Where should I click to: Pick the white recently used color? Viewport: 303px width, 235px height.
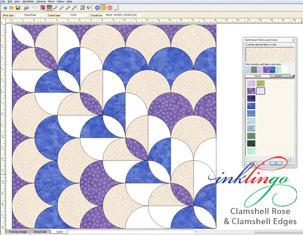pos(284,70)
